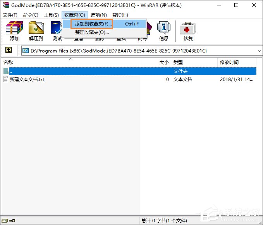Open the 命令(C) menu
Screen dimensions: 263x225
pos(31,15)
